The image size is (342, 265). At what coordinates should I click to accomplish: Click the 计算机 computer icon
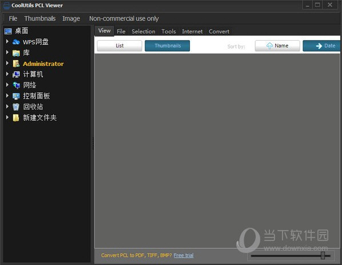[16, 74]
